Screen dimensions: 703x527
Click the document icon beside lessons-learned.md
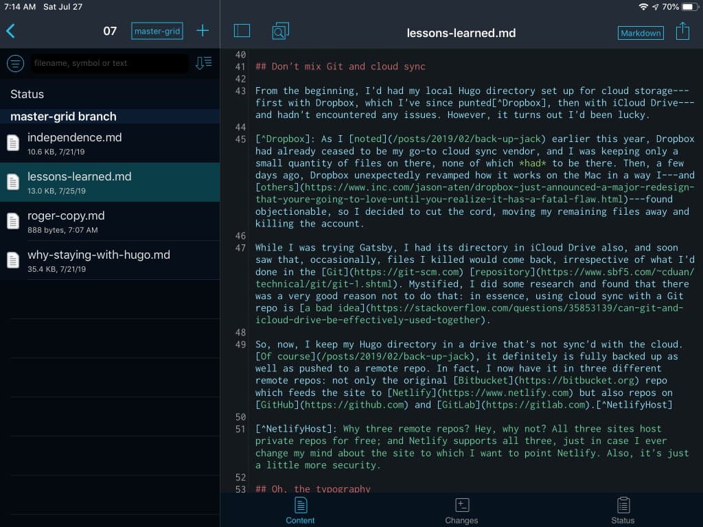[x=13, y=182]
